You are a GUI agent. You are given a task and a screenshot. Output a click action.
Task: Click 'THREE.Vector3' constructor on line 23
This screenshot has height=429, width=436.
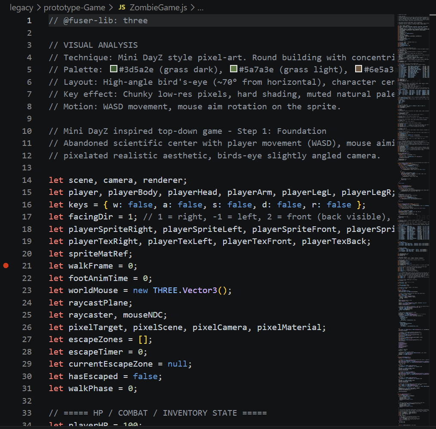point(184,290)
